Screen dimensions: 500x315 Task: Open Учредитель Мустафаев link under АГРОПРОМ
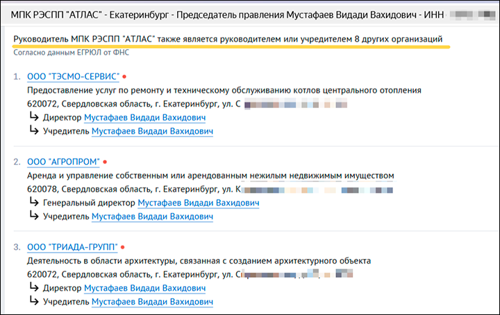(x=152, y=217)
